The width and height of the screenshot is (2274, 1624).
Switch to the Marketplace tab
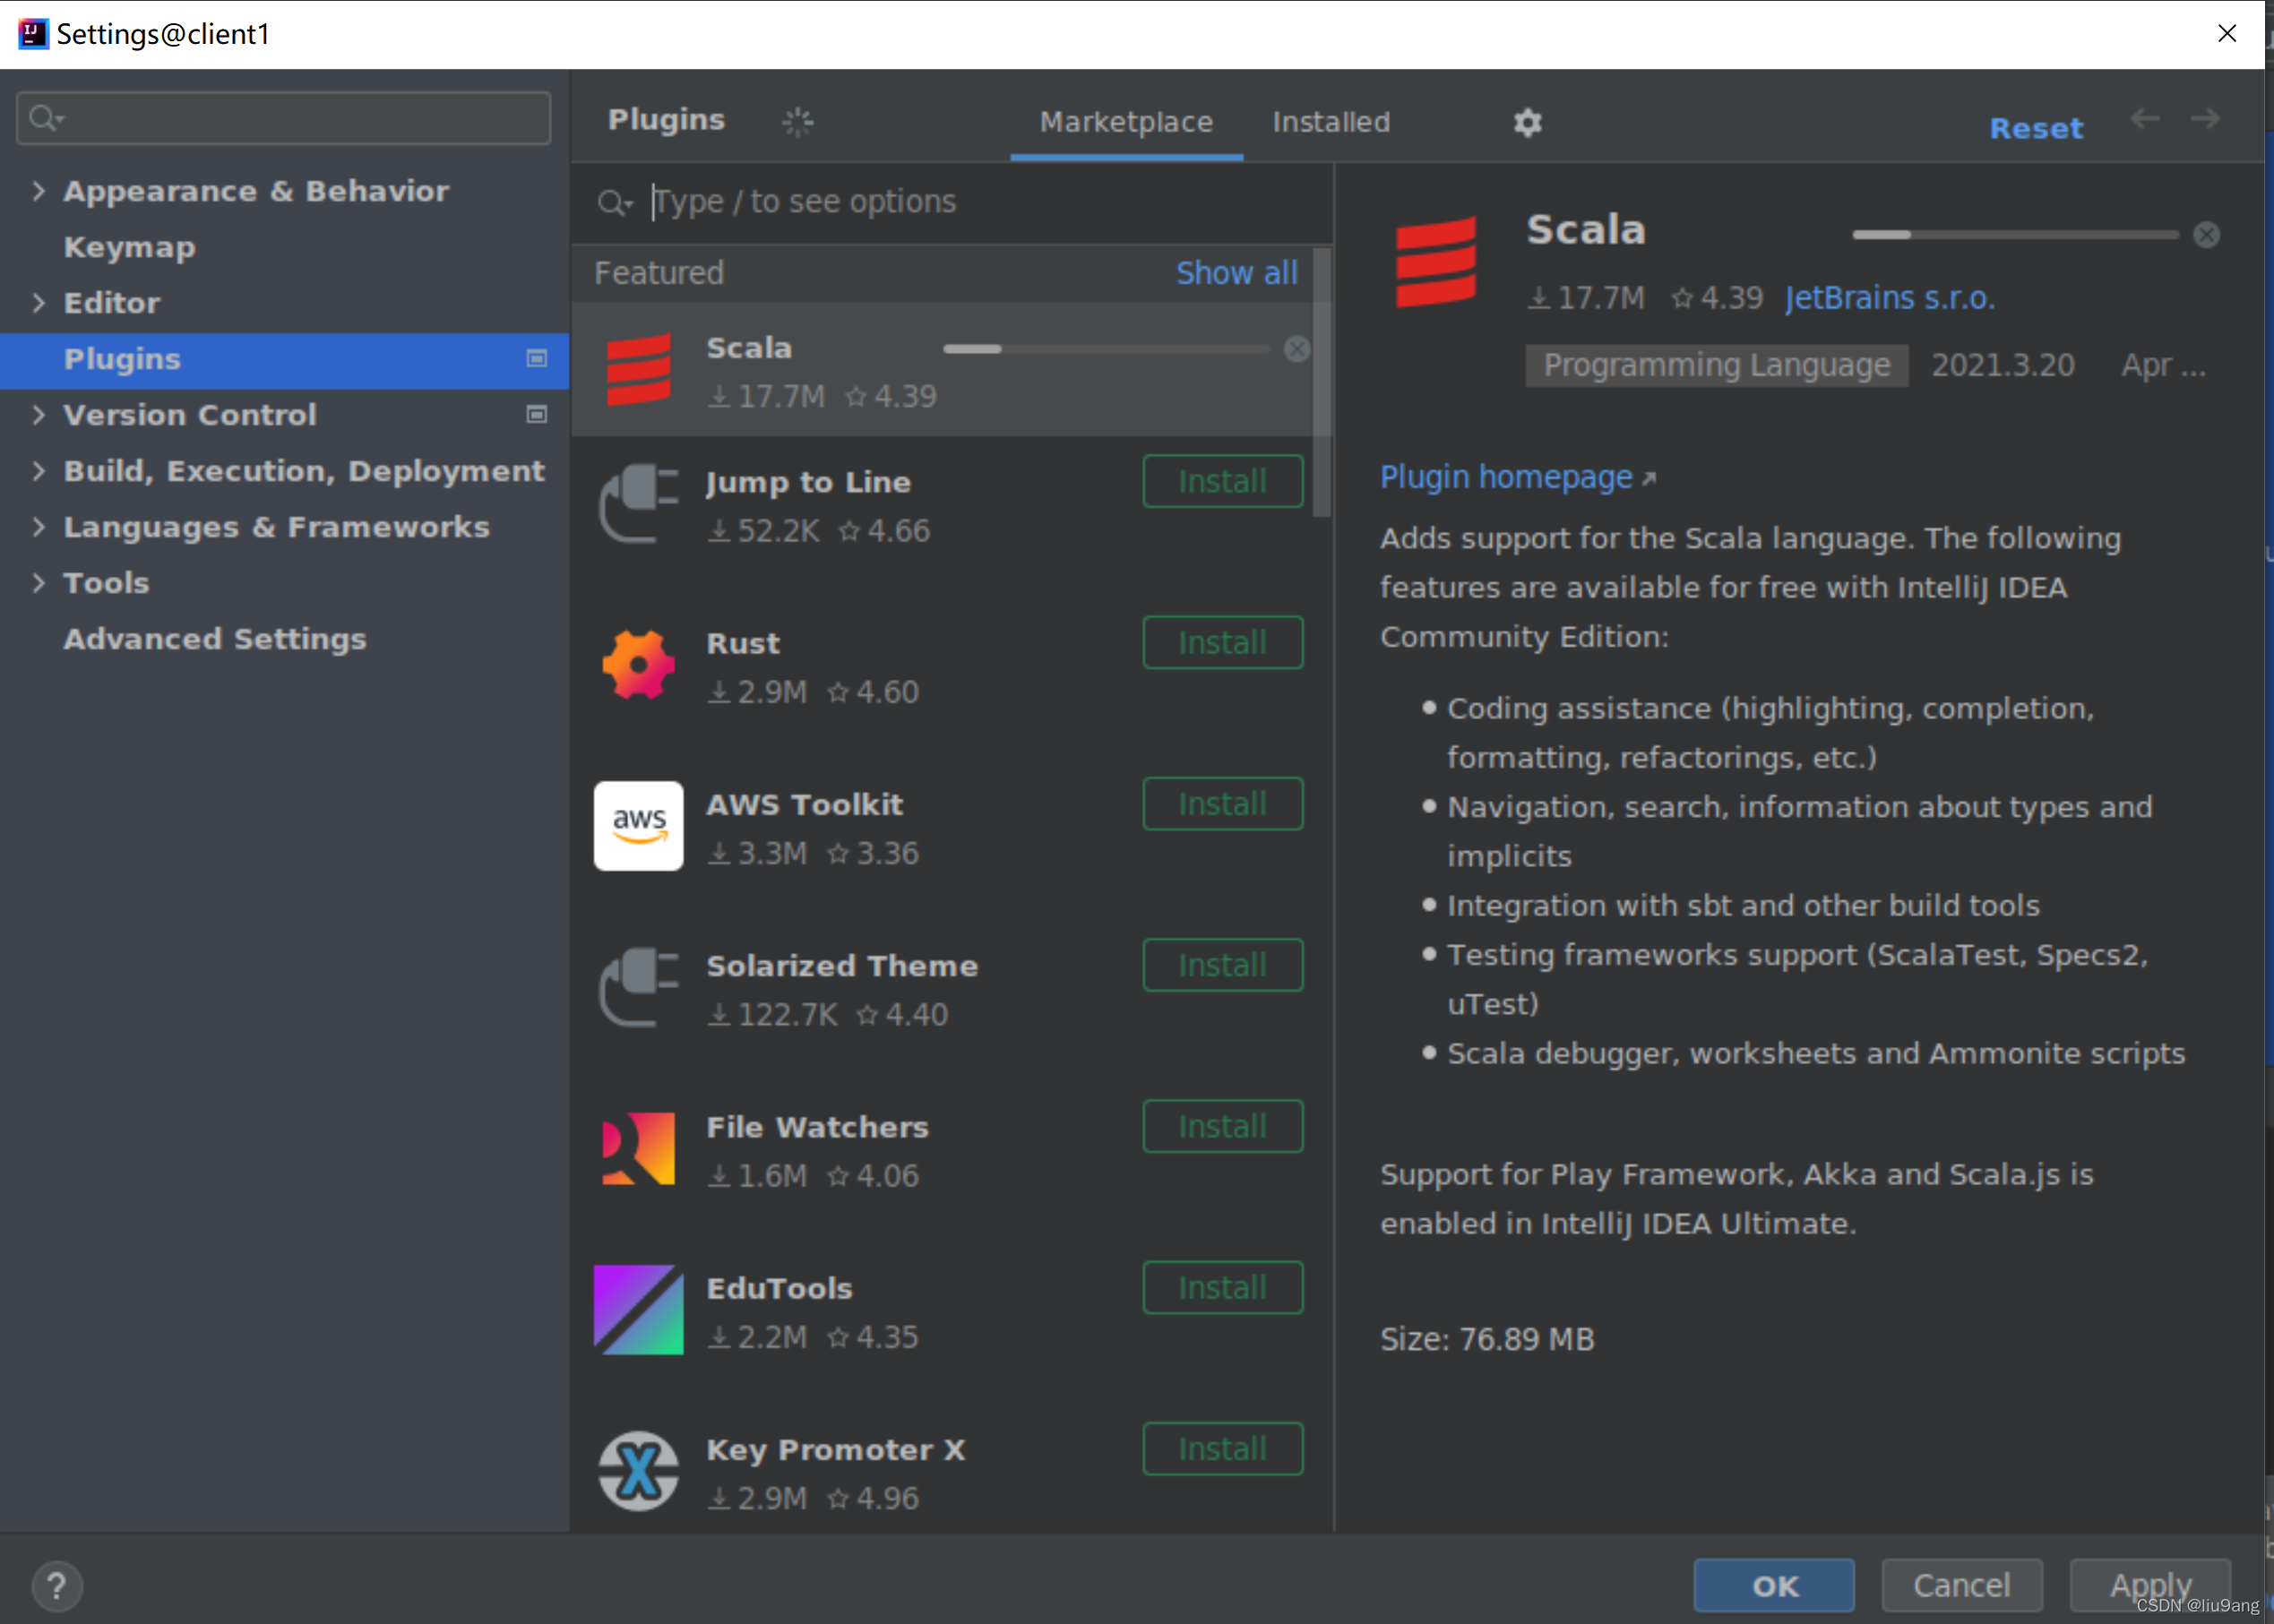tap(1126, 122)
